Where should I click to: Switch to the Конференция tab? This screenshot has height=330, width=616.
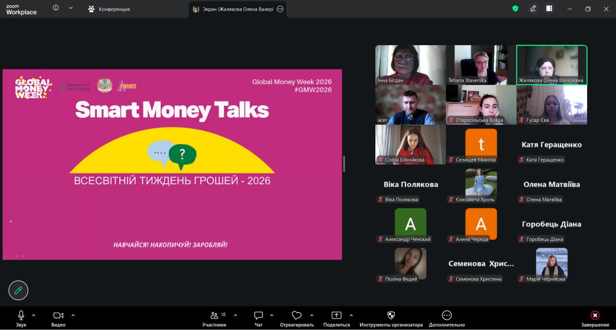pos(109,9)
